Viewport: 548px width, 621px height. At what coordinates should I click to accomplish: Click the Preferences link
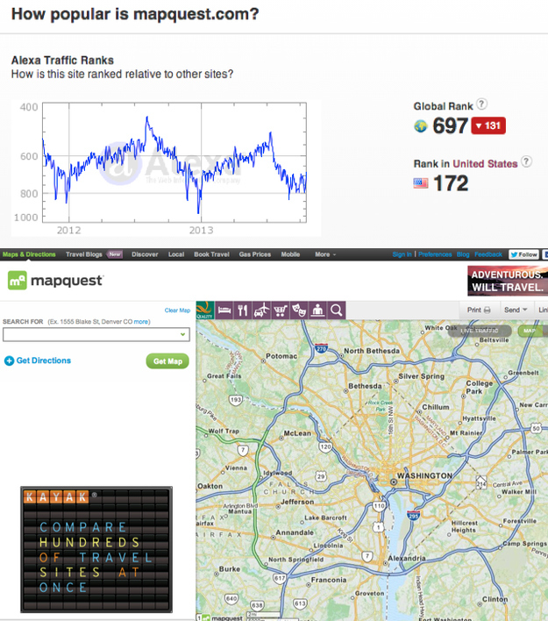(435, 254)
